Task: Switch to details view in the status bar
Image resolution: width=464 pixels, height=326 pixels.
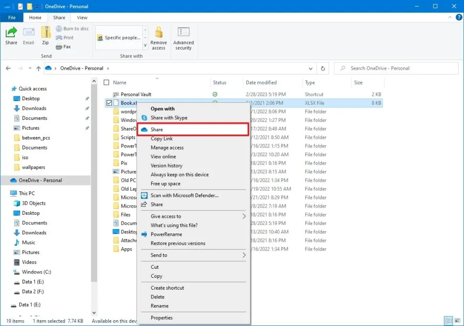Action: tap(448, 320)
